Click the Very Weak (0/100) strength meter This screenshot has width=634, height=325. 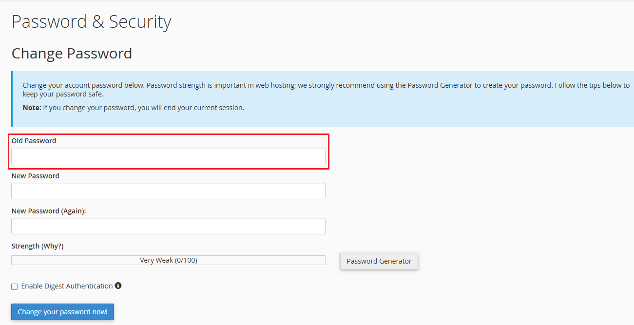coord(168,260)
